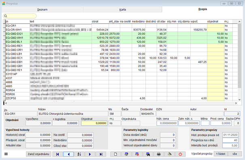The image size is (245, 160).
Task: Click the A-Z sort button
Action: (x=79, y=154)
